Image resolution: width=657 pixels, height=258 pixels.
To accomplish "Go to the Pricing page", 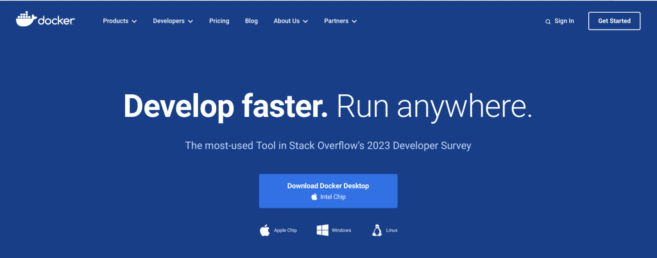I will click(219, 21).
